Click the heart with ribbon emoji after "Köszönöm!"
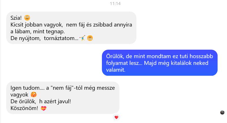The width and height of the screenshot is (227, 123). (x=43, y=108)
